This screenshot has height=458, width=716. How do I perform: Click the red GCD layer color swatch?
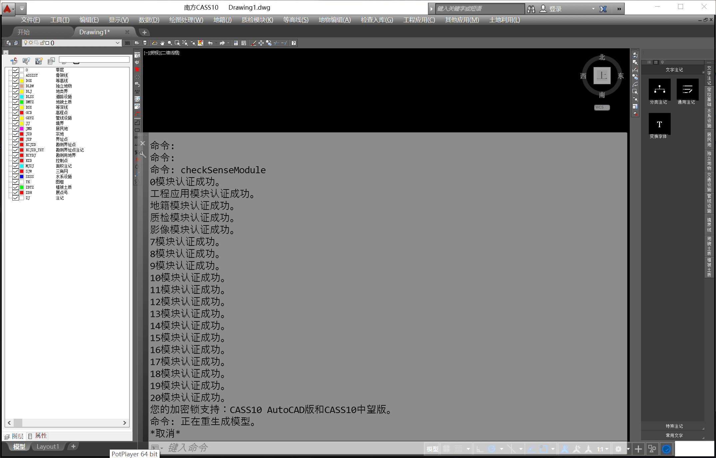click(22, 113)
